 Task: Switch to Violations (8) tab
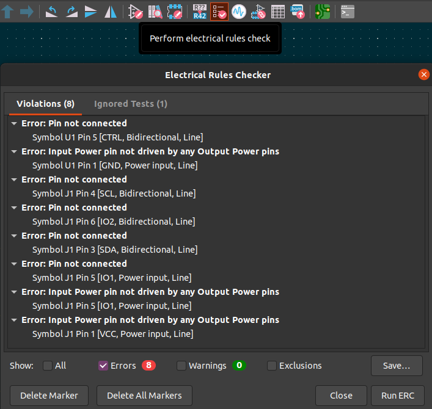pos(45,104)
